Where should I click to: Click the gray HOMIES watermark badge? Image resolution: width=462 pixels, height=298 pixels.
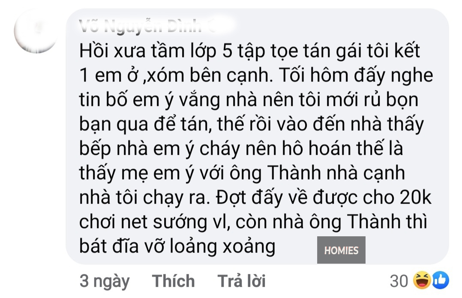click(x=341, y=250)
